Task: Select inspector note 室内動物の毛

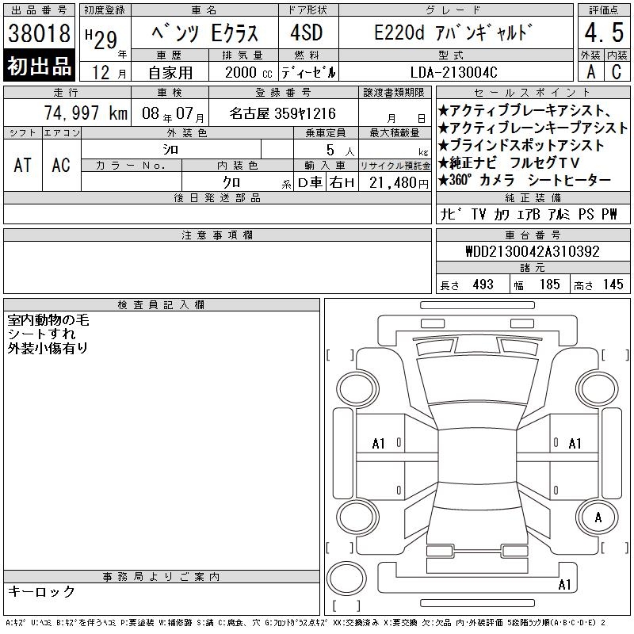Action: click(48, 320)
